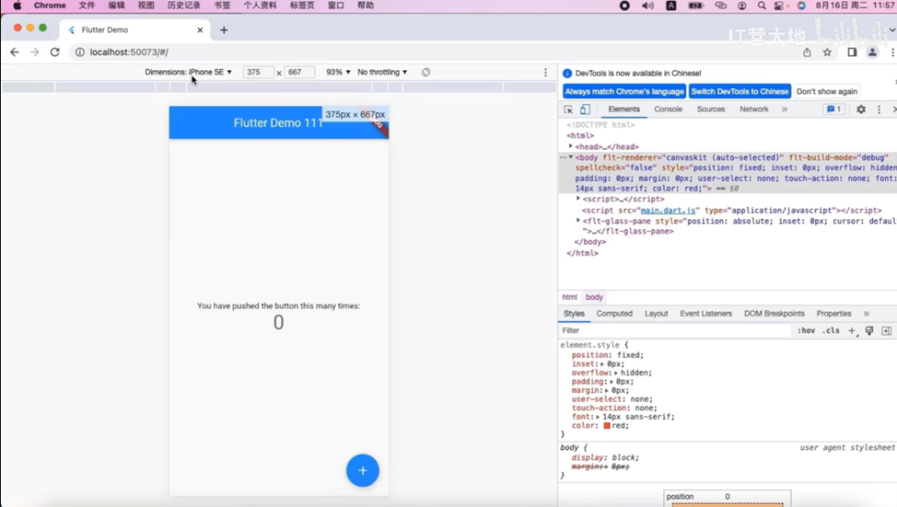Click the localhost address bar
This screenshot has height=507, width=897.
(x=435, y=52)
